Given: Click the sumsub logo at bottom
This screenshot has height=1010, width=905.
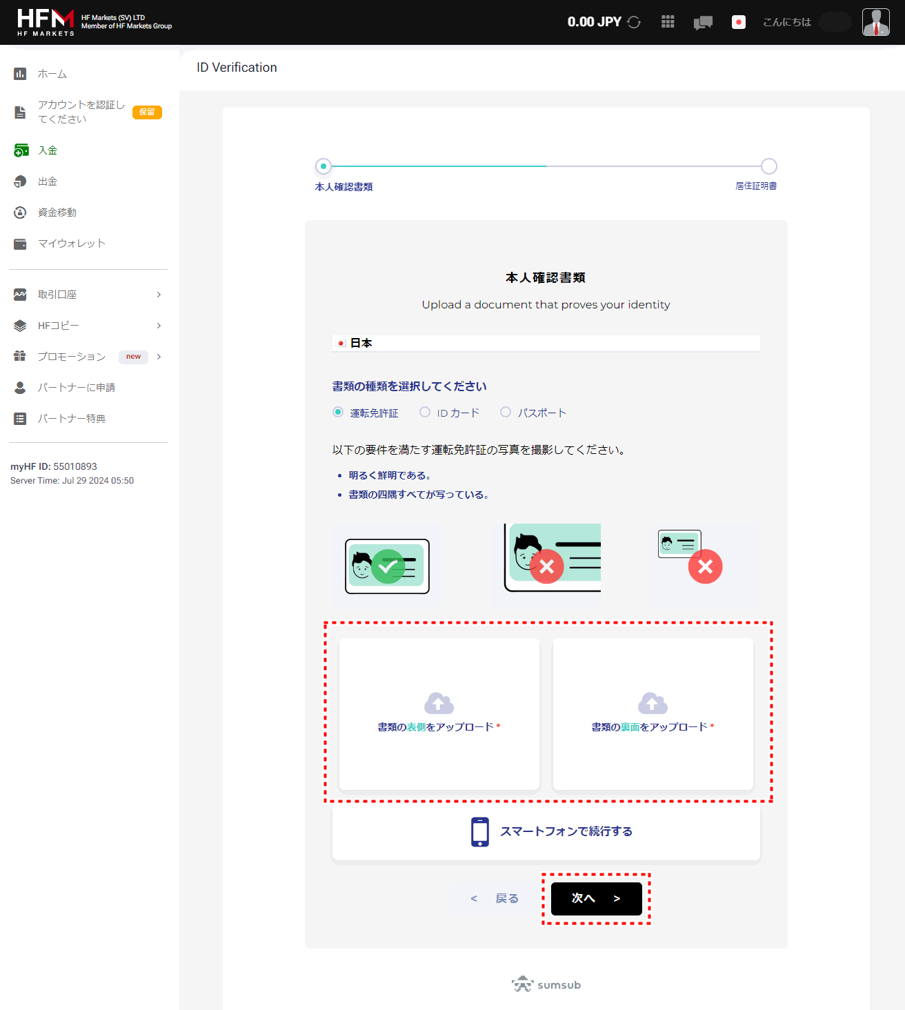Looking at the screenshot, I should click(546, 984).
